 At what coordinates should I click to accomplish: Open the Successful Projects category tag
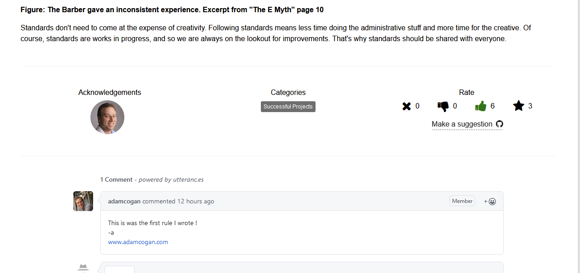(288, 107)
